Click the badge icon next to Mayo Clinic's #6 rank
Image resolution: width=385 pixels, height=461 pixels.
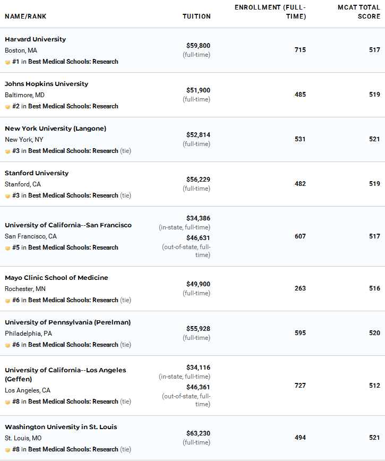tap(7, 301)
